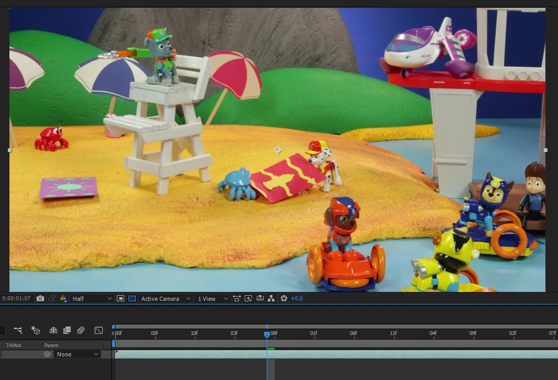Click the anchor point crosshair in viewer

pos(278,150)
